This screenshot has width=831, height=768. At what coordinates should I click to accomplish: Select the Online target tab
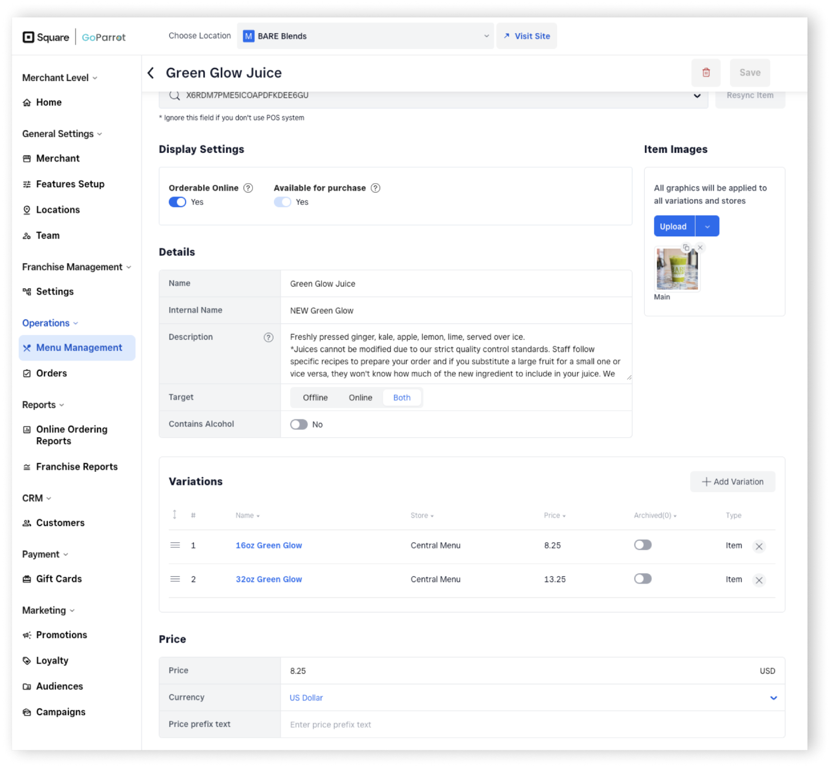pyautogui.click(x=360, y=398)
